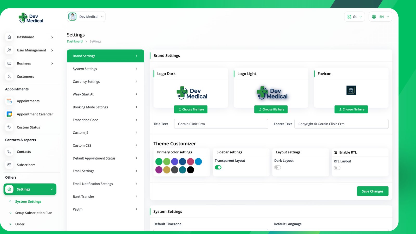416x234 pixels.
Task: Click the Custom Status tag icon
Action: (x=9, y=127)
